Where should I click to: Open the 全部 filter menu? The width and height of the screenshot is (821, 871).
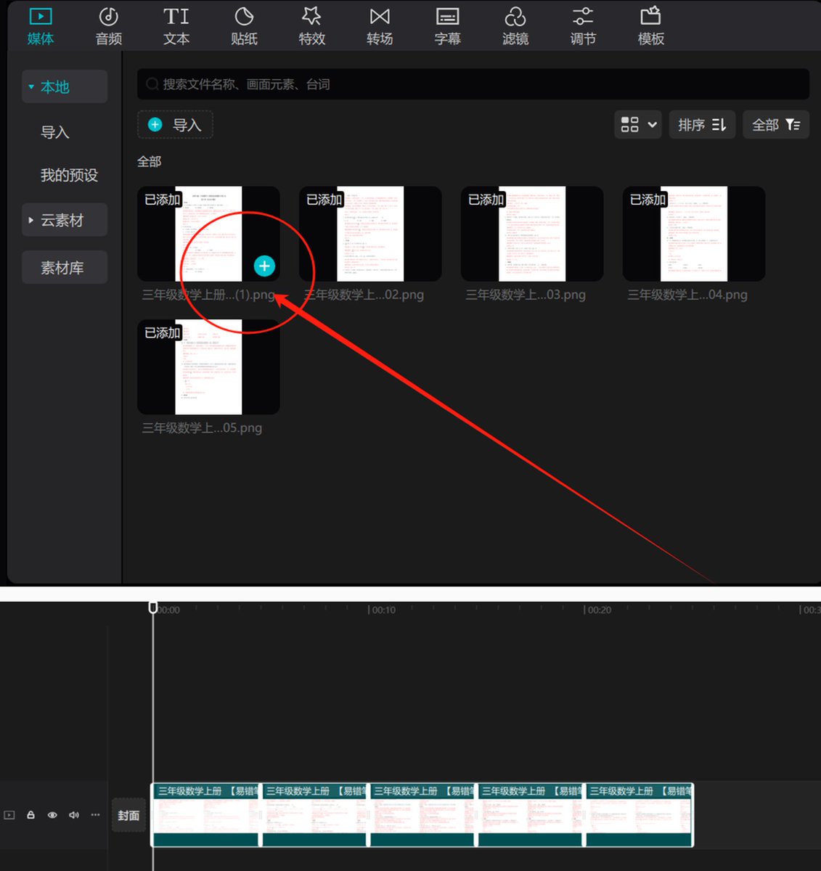(x=776, y=125)
